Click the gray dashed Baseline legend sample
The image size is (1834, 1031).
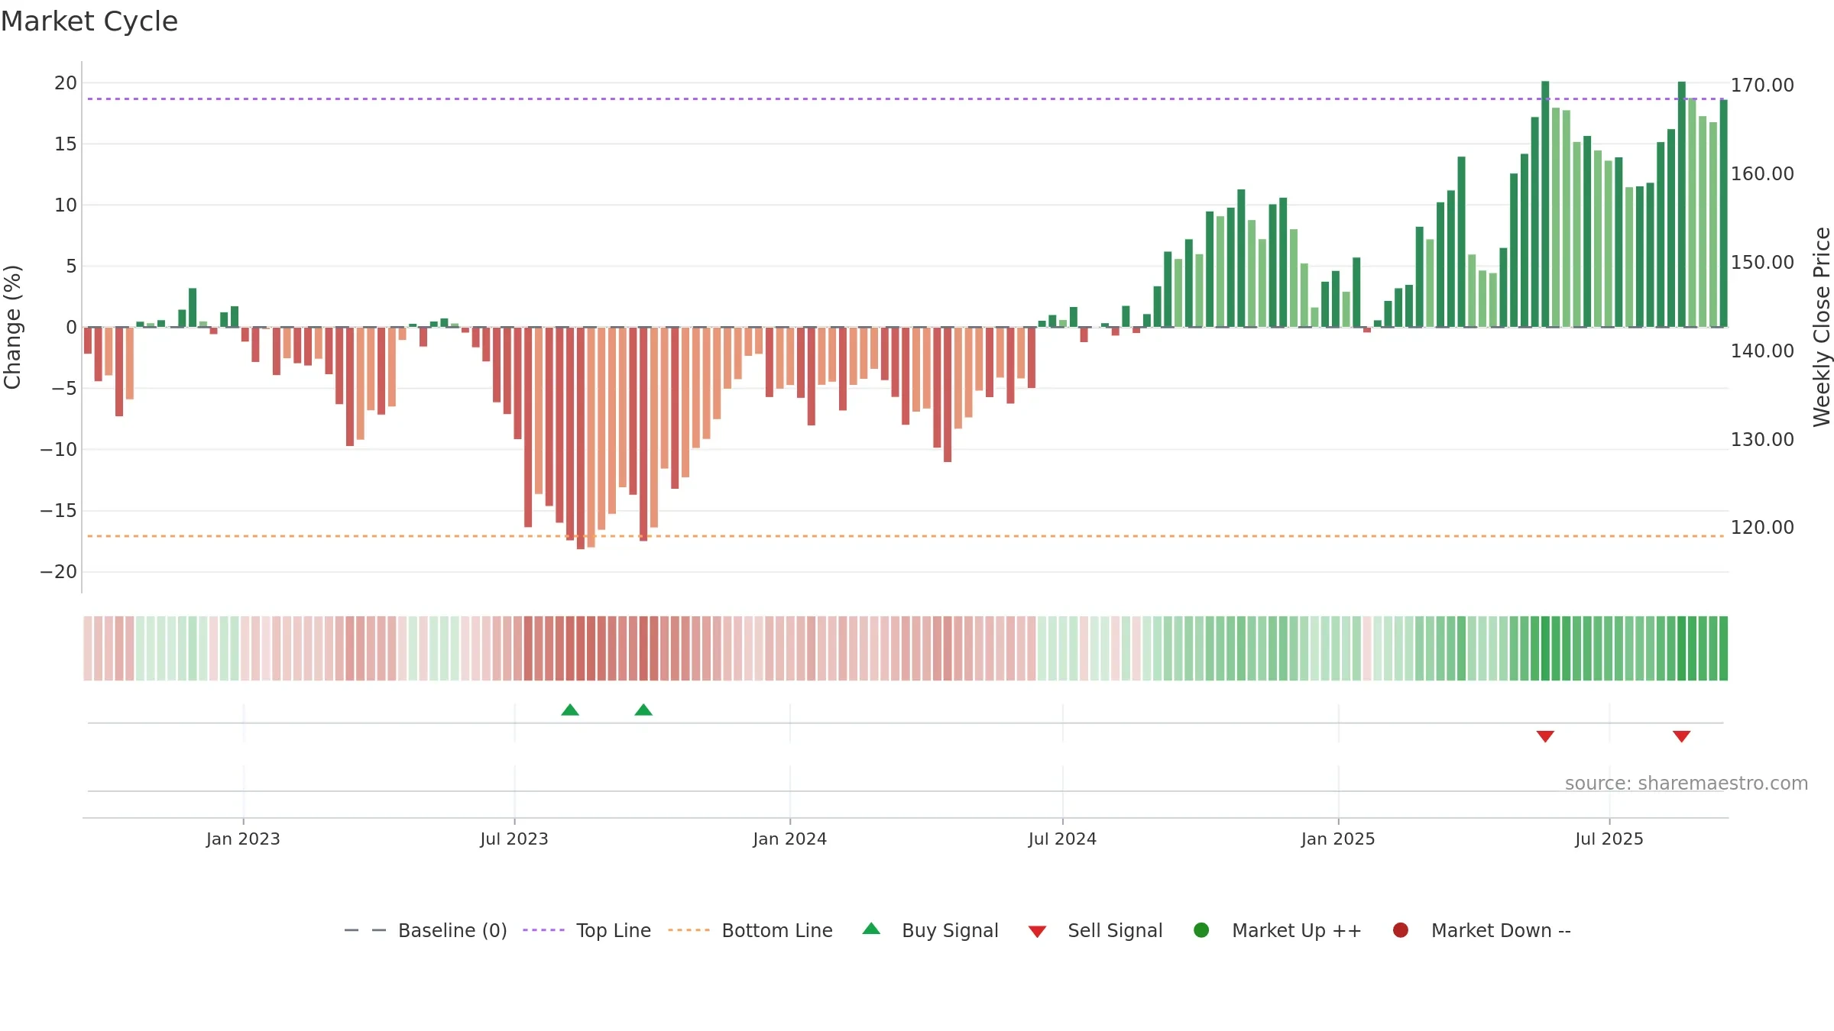coord(365,930)
